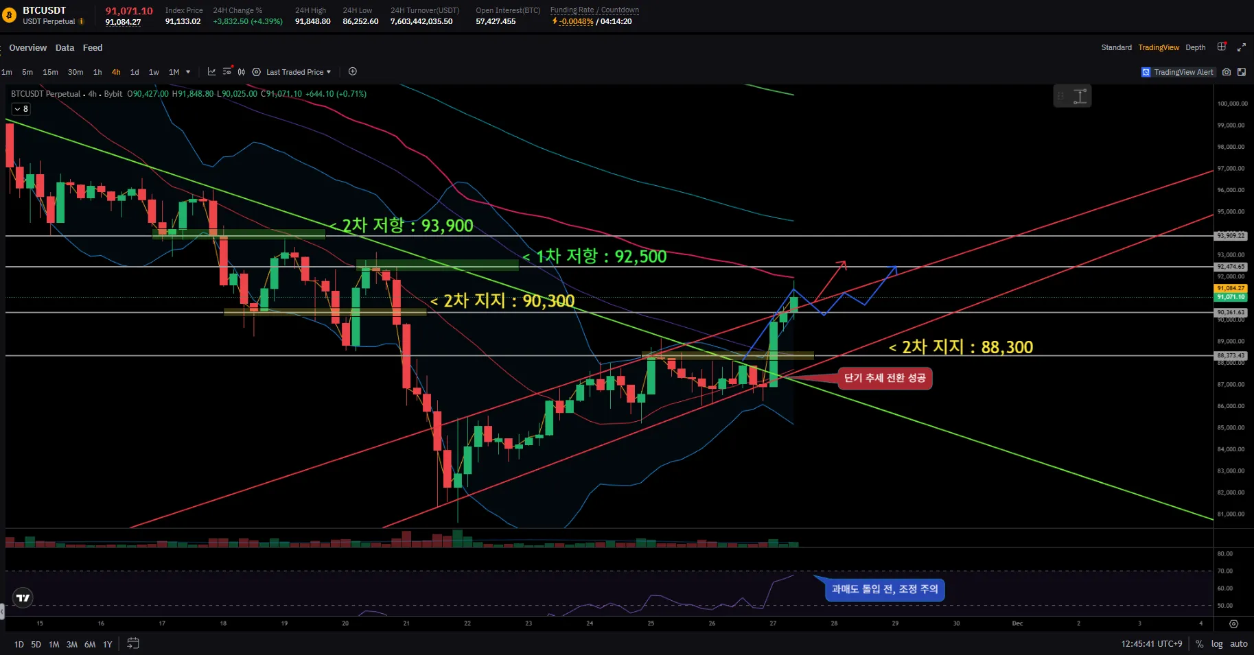Click the plus-circle add icon in the toolbar

(353, 72)
